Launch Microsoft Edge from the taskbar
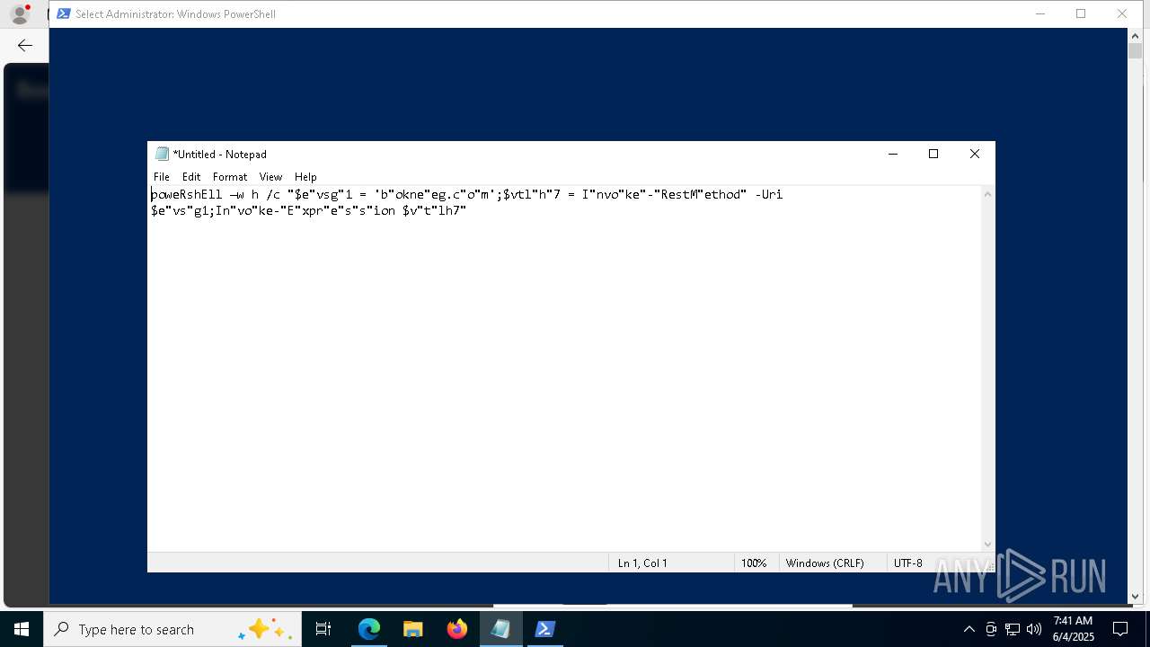This screenshot has height=647, width=1150. point(369,629)
